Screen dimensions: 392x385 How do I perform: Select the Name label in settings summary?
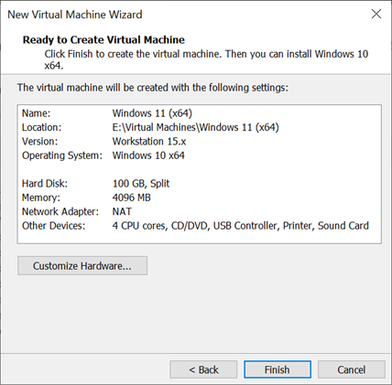[36, 113]
